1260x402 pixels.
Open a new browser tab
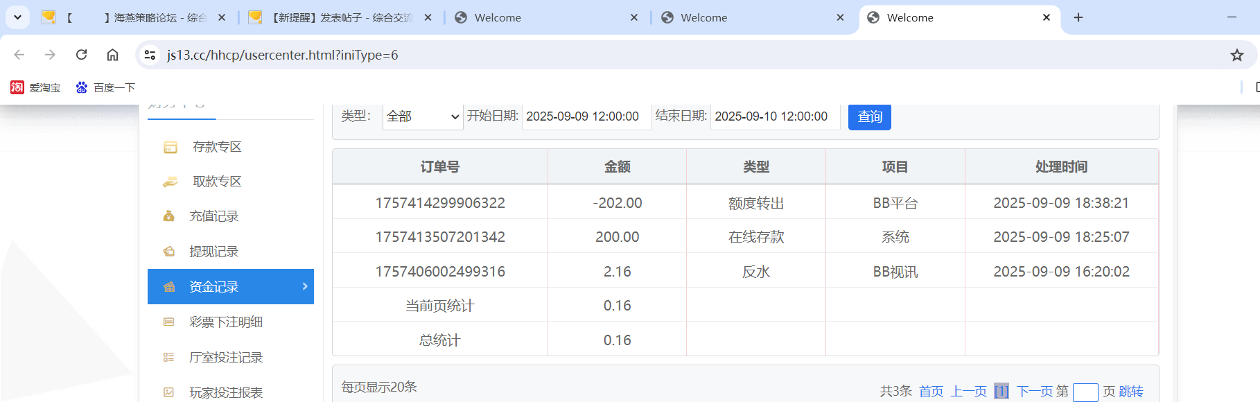1078,18
